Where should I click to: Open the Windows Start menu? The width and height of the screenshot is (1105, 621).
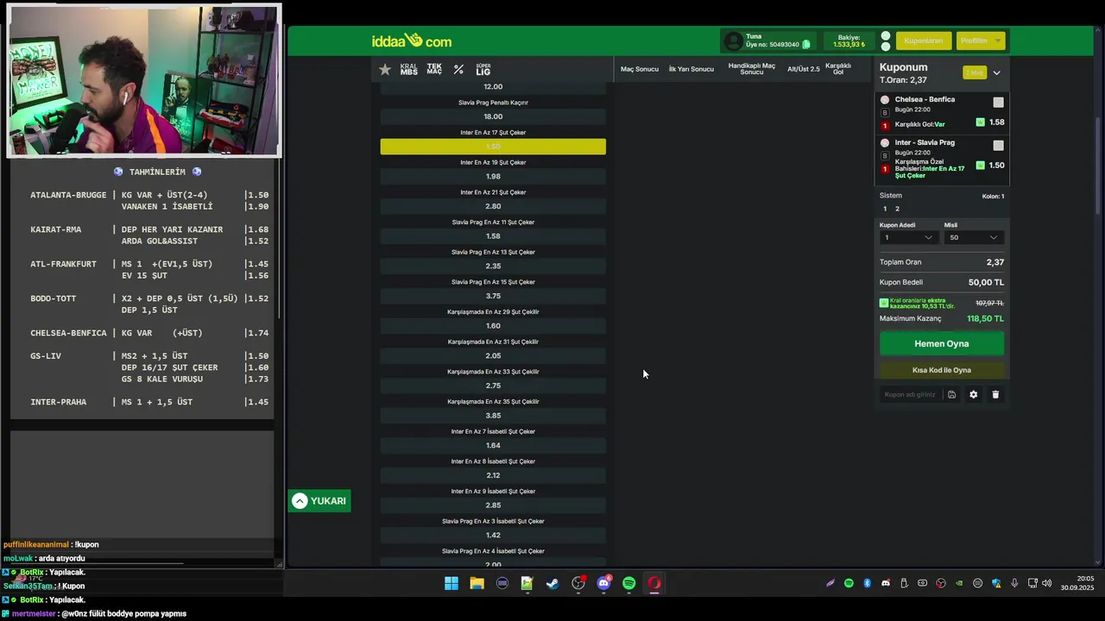(x=451, y=584)
